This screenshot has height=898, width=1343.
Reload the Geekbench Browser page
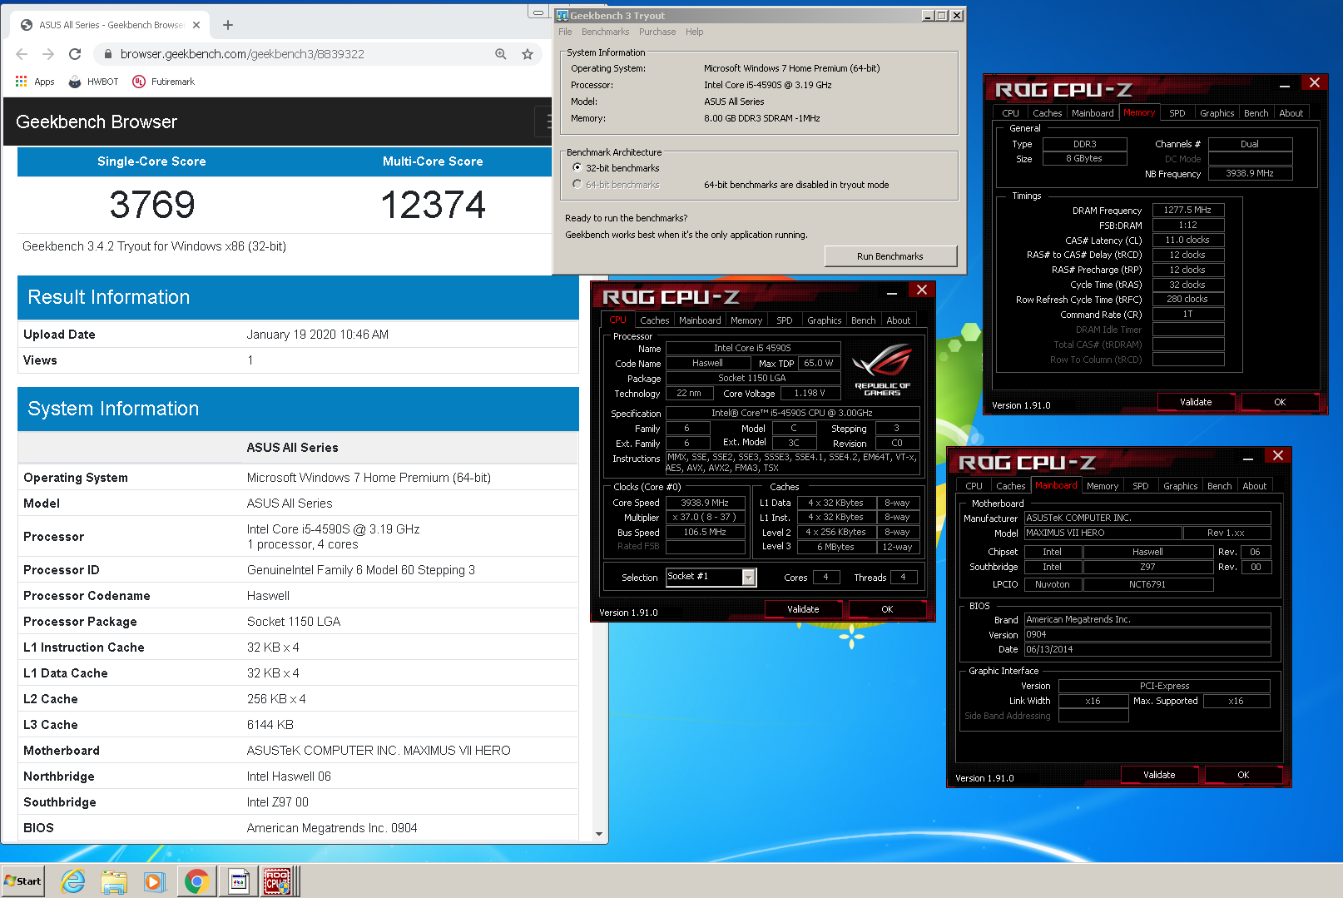pos(75,54)
